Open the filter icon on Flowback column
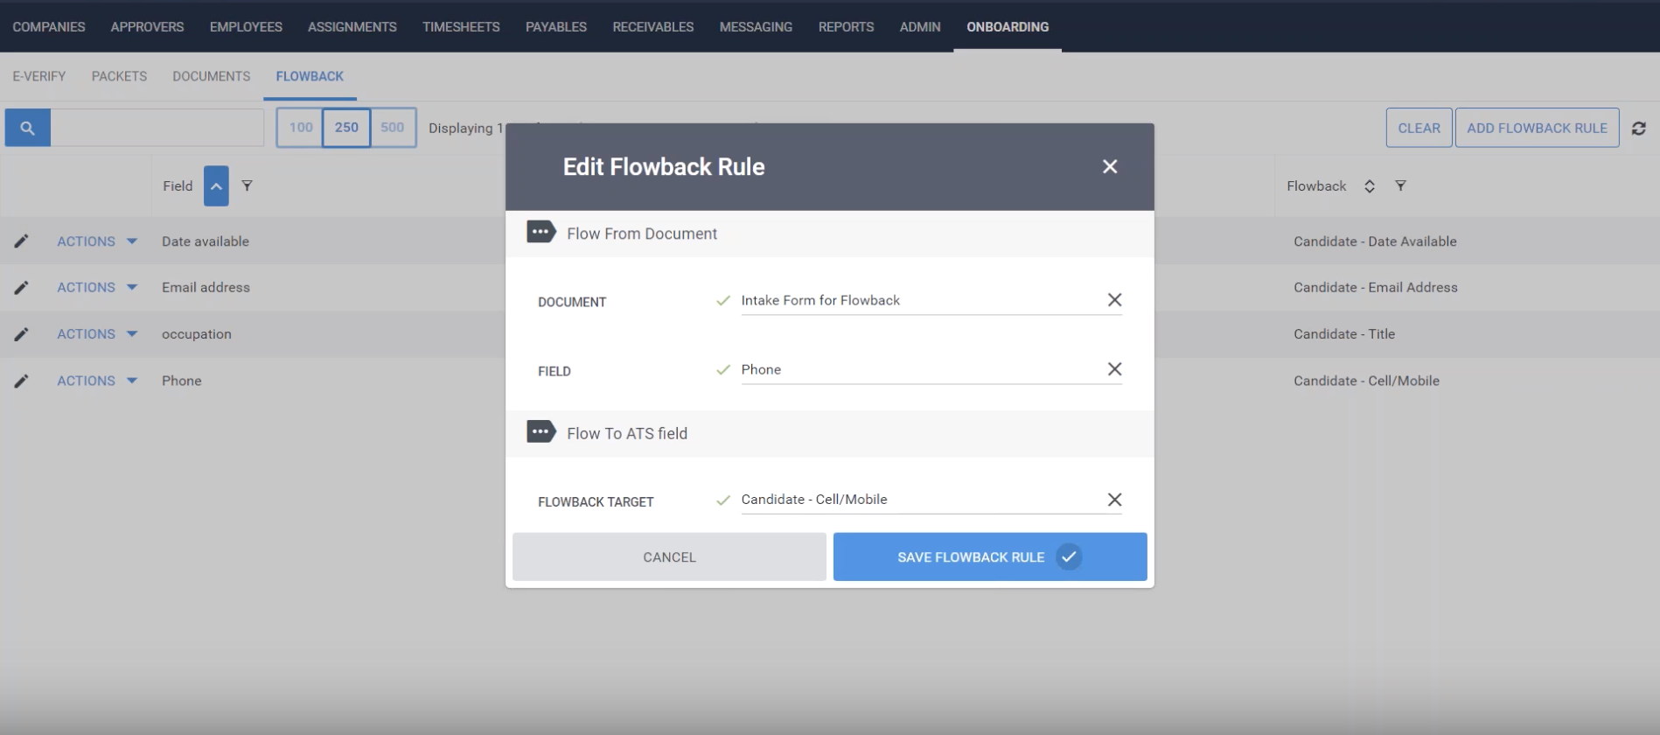Image resolution: width=1660 pixels, height=735 pixels. [x=1400, y=185]
